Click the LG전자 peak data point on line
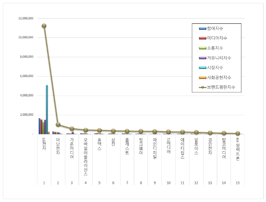Screen dimensions: 266x202 (x=44, y=26)
